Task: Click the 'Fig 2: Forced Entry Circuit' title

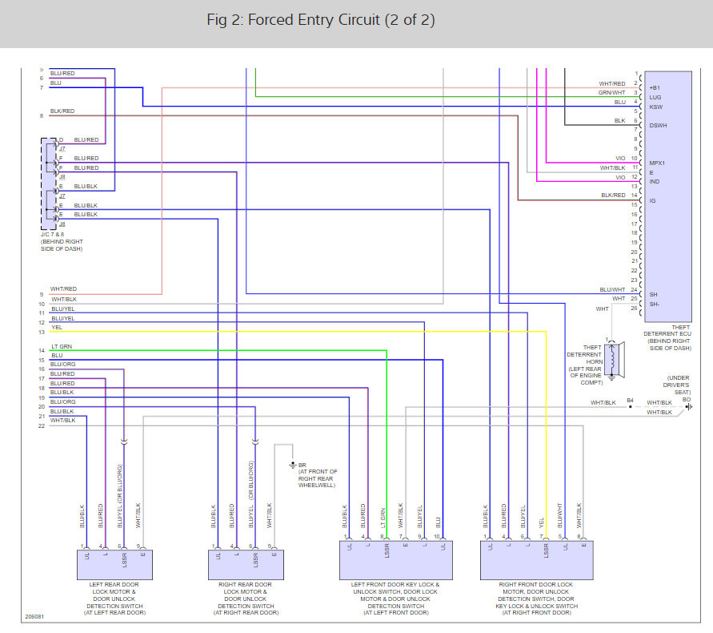Action: (x=321, y=20)
